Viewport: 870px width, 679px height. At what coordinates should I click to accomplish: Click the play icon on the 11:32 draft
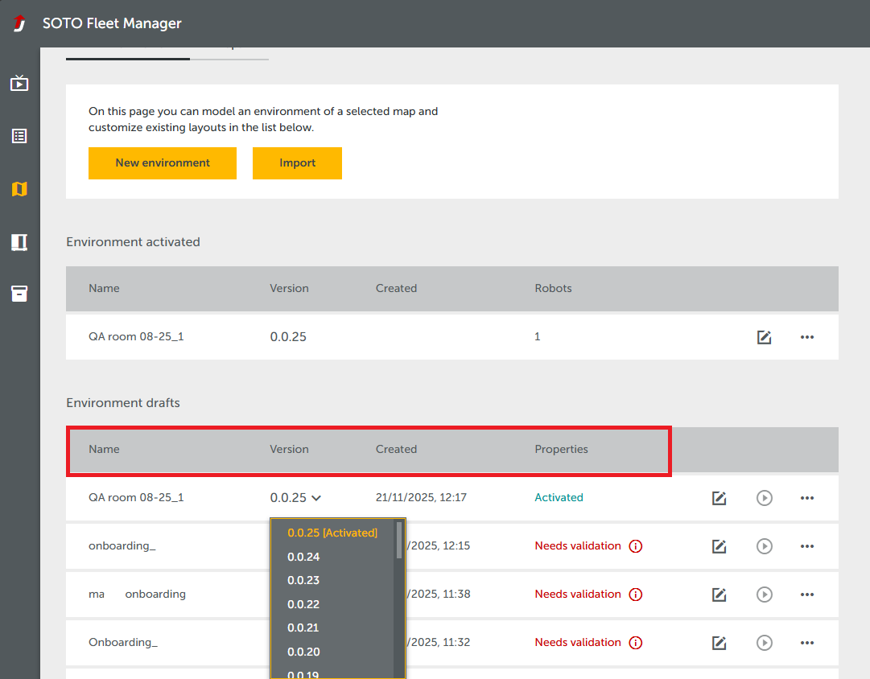pos(765,642)
